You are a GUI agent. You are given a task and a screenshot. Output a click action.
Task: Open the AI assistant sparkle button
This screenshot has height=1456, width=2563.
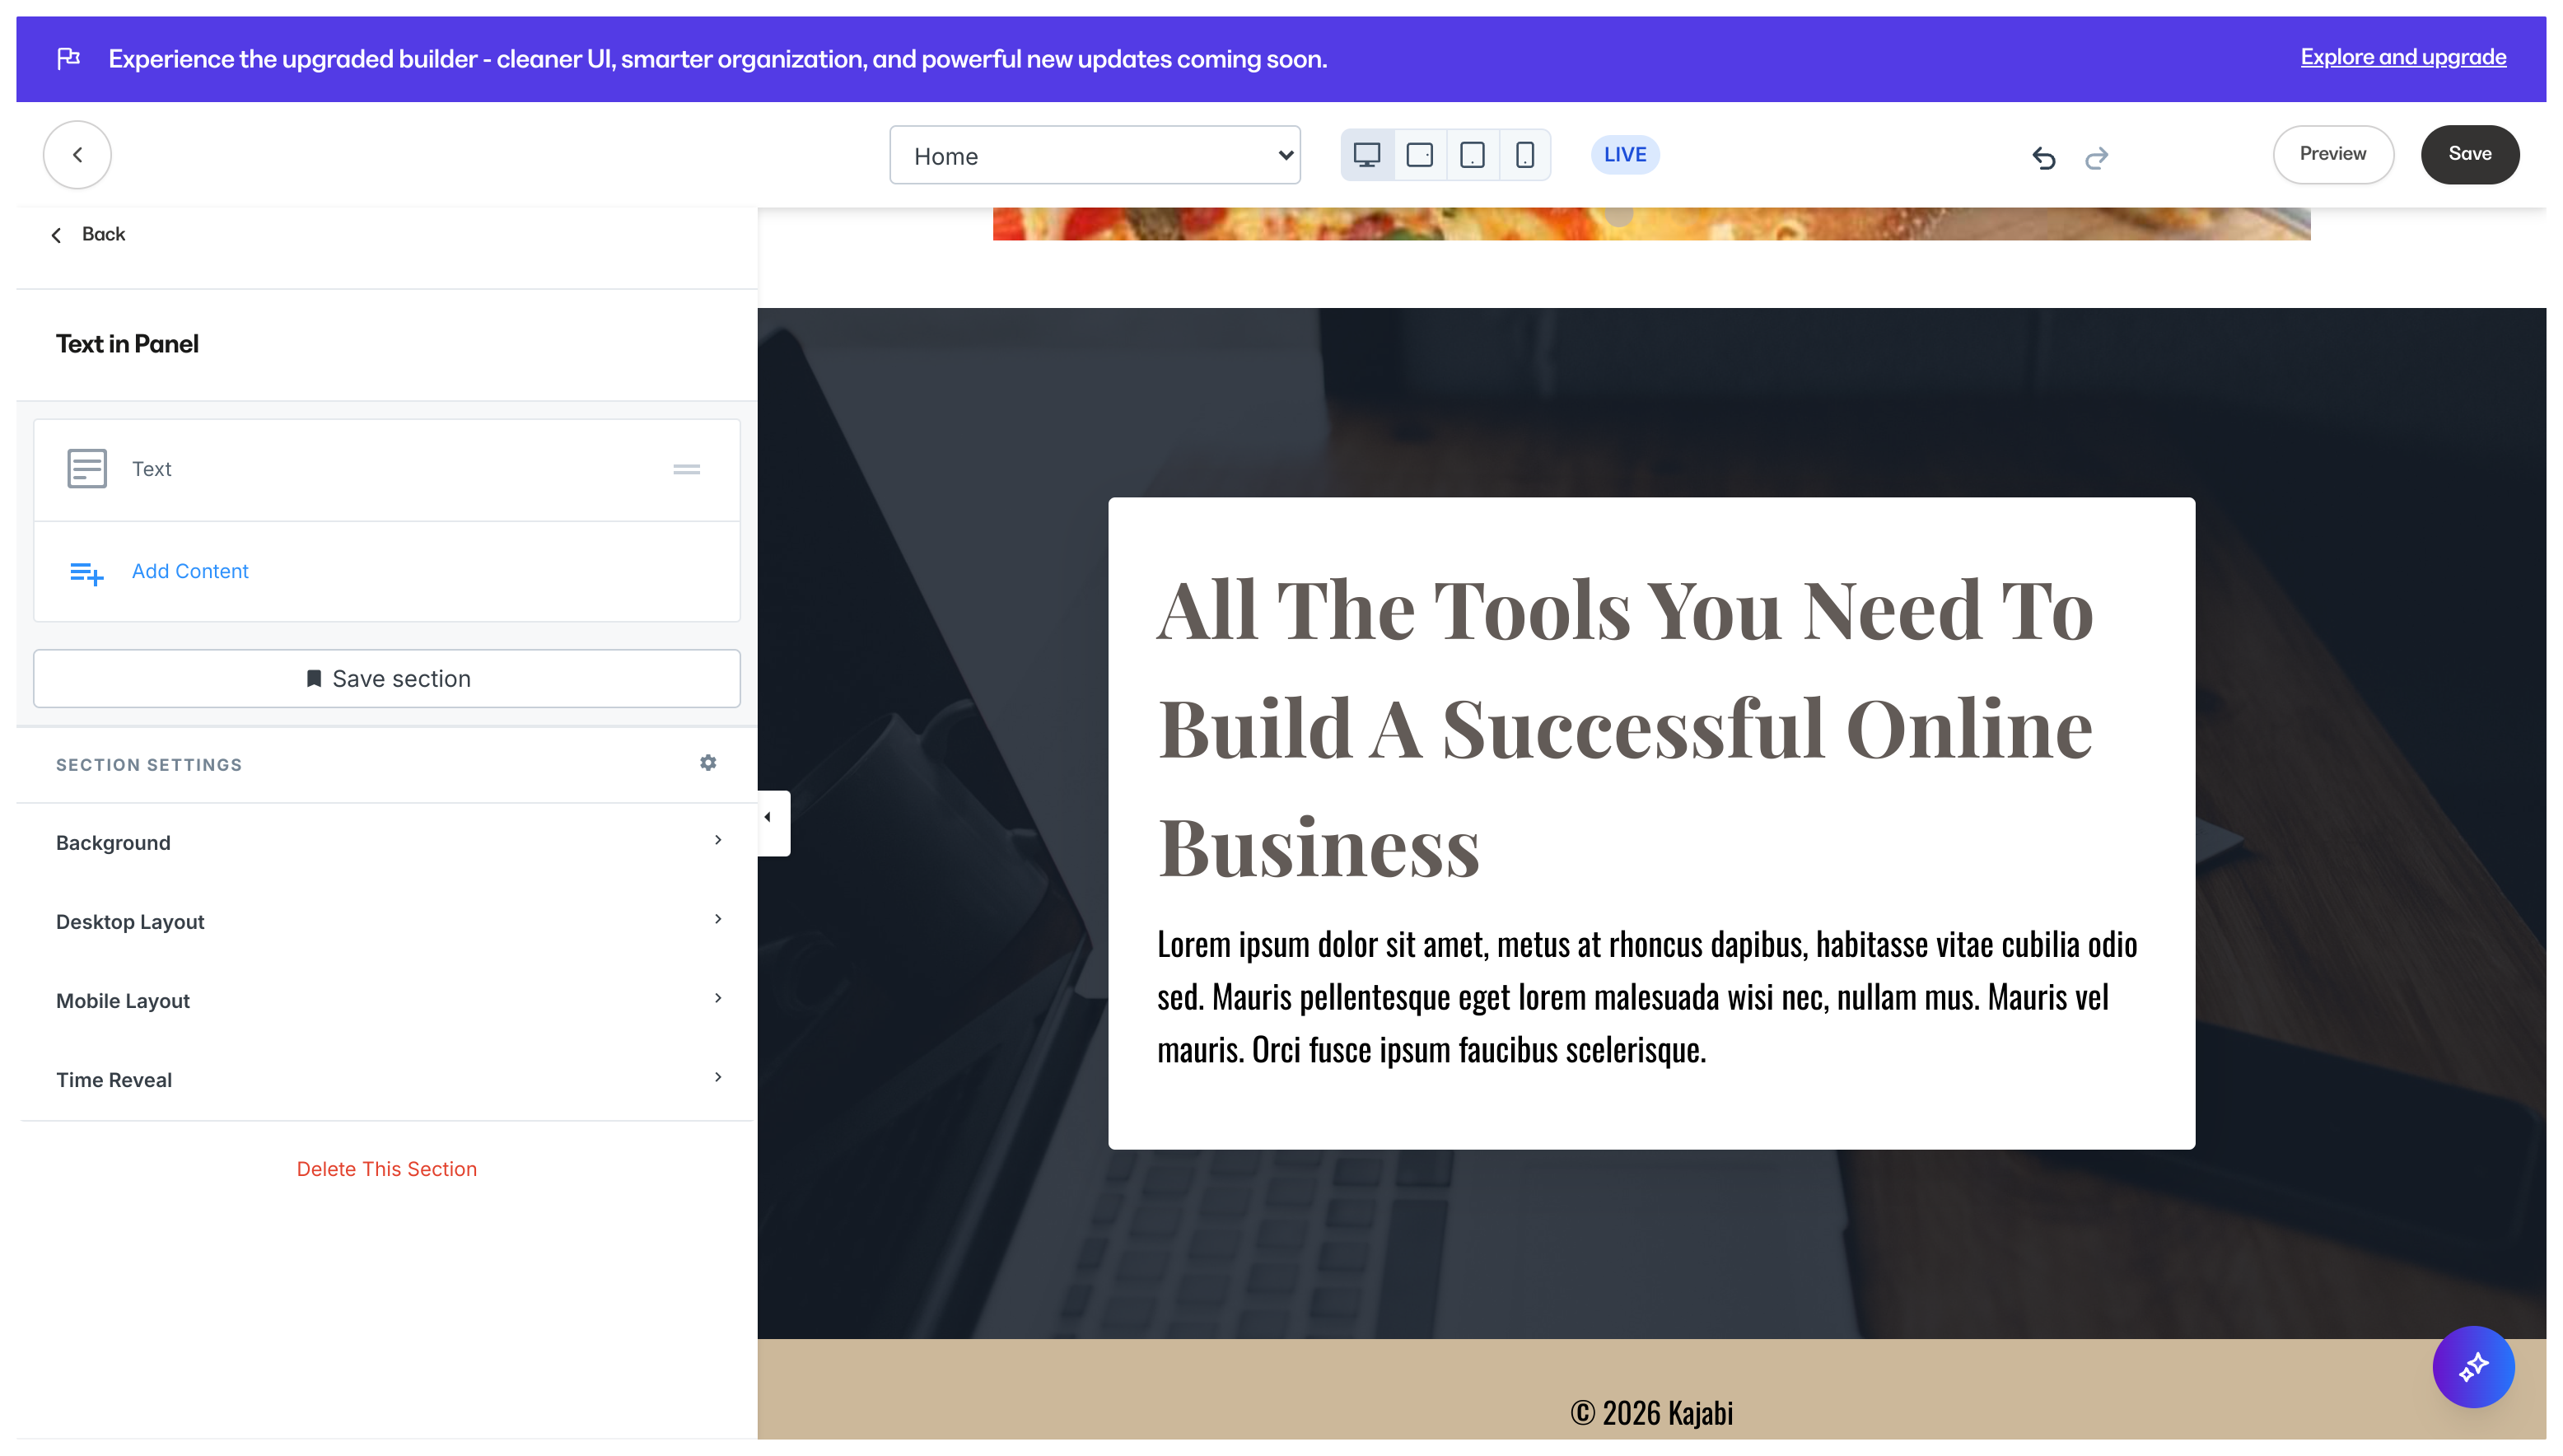pos(2472,1366)
